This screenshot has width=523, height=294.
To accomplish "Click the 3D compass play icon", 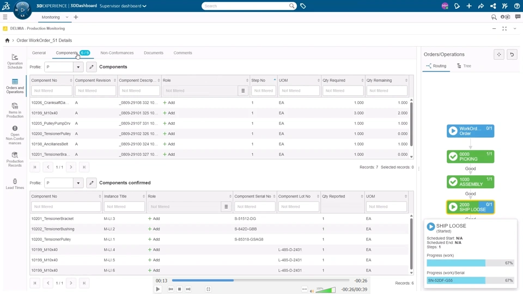I will coord(22,10).
